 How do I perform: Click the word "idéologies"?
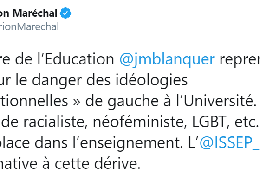pos(151,81)
